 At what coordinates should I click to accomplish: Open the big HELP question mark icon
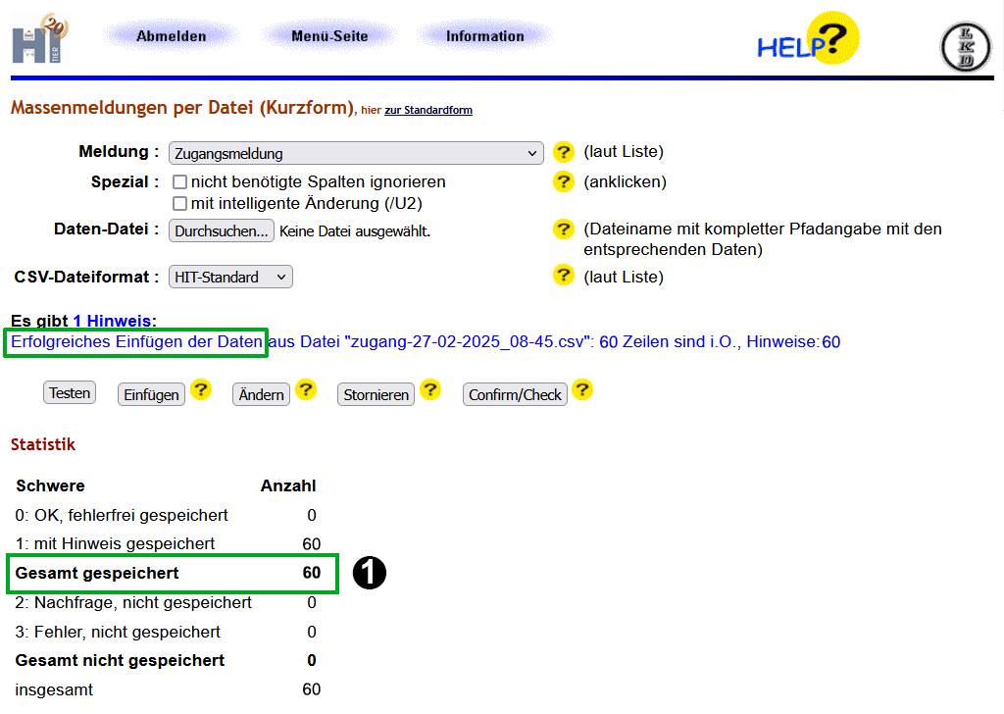[x=808, y=40]
